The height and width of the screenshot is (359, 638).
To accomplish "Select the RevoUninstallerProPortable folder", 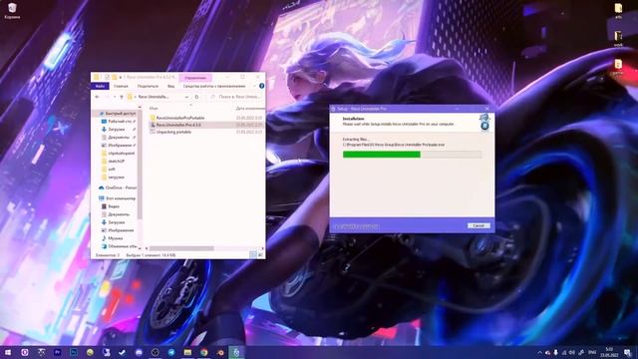I will [180, 118].
